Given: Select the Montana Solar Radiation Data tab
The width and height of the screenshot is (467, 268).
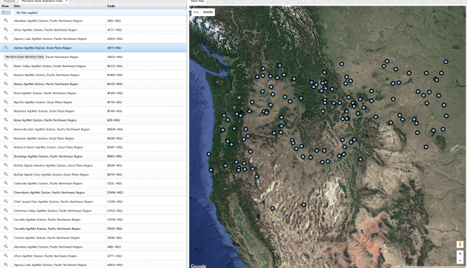Looking at the screenshot, I should tap(42, 1).
